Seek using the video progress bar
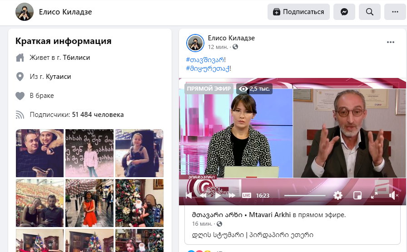The height and width of the screenshot is (252, 407). pos(305,195)
